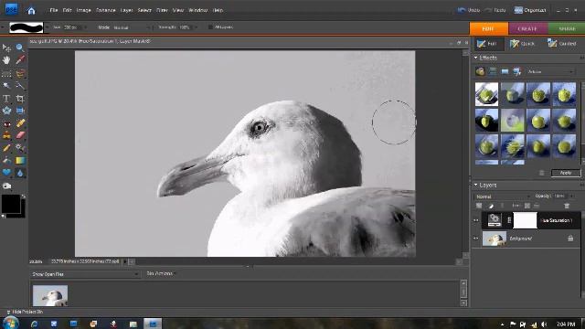Open the Filter menu
Viewport: 585px width, 329px height.
(162, 10)
